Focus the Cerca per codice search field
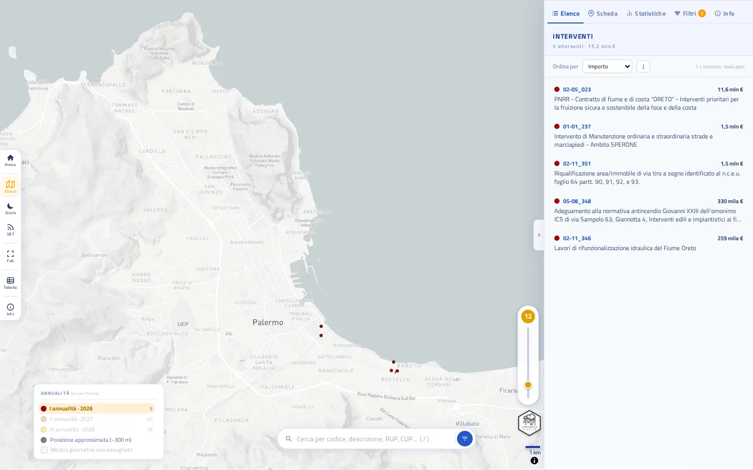The width and height of the screenshot is (753, 470). point(374,439)
